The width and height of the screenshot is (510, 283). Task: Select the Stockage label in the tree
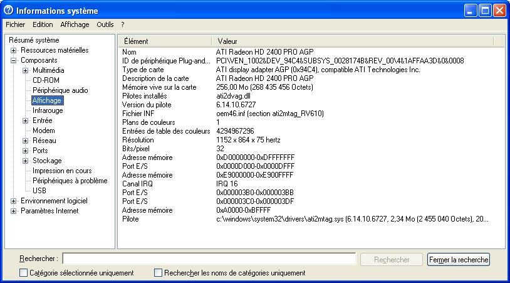(47, 161)
